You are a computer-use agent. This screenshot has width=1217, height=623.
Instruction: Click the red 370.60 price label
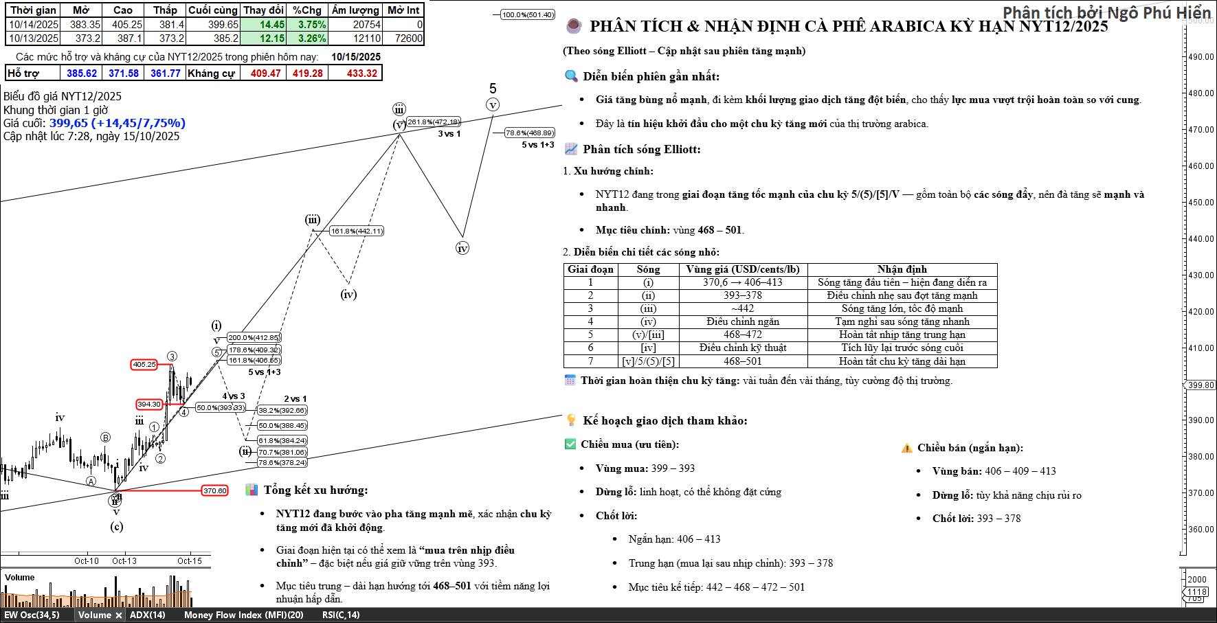[x=214, y=490]
